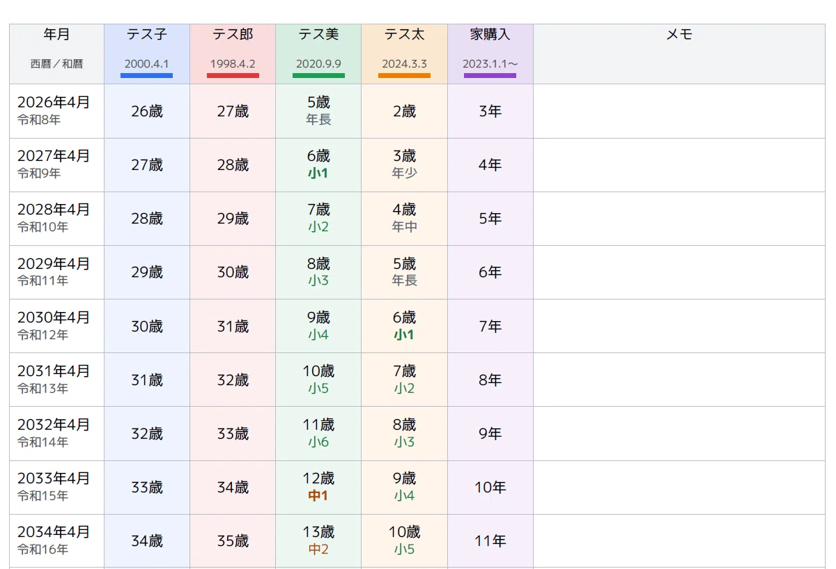The image size is (836, 569).
Task: Click the memo cell for 2026年4月 row
Action: tap(679, 111)
